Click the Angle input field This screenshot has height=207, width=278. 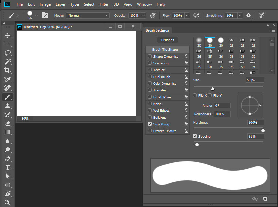(x=222, y=106)
